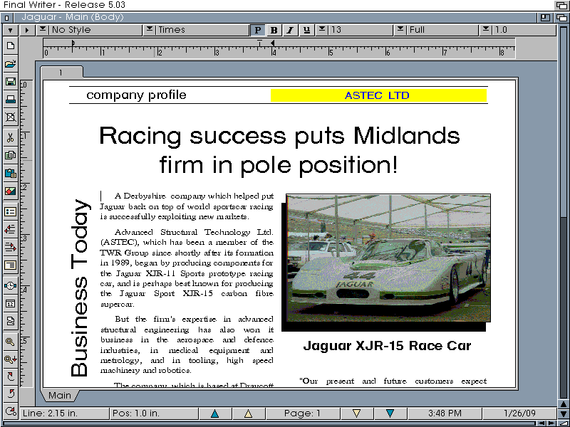Paste from clipboard using the clipboard icon
Screen dimensions: 570x427
tap(10, 173)
